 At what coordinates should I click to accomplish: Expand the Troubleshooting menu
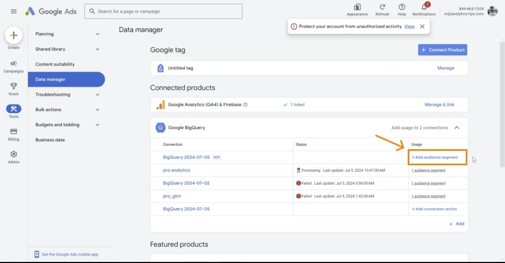coord(97,94)
